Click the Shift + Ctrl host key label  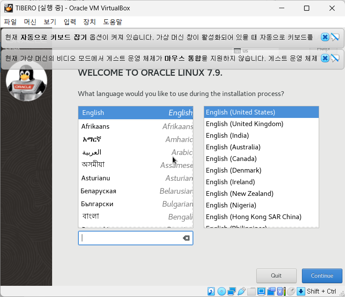pyautogui.click(x=321, y=291)
